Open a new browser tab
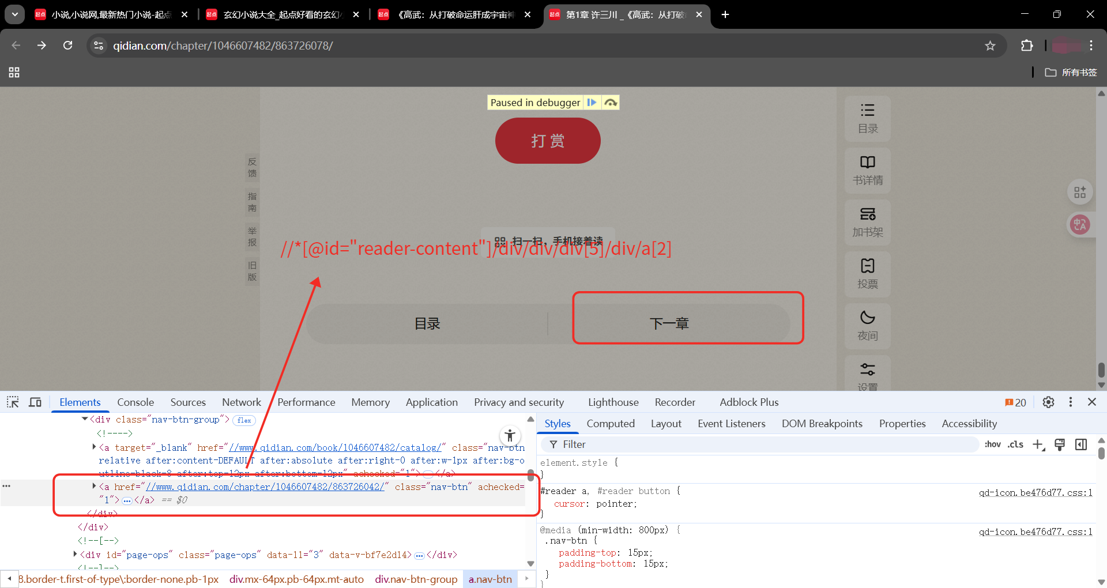This screenshot has height=588, width=1107. coord(725,14)
